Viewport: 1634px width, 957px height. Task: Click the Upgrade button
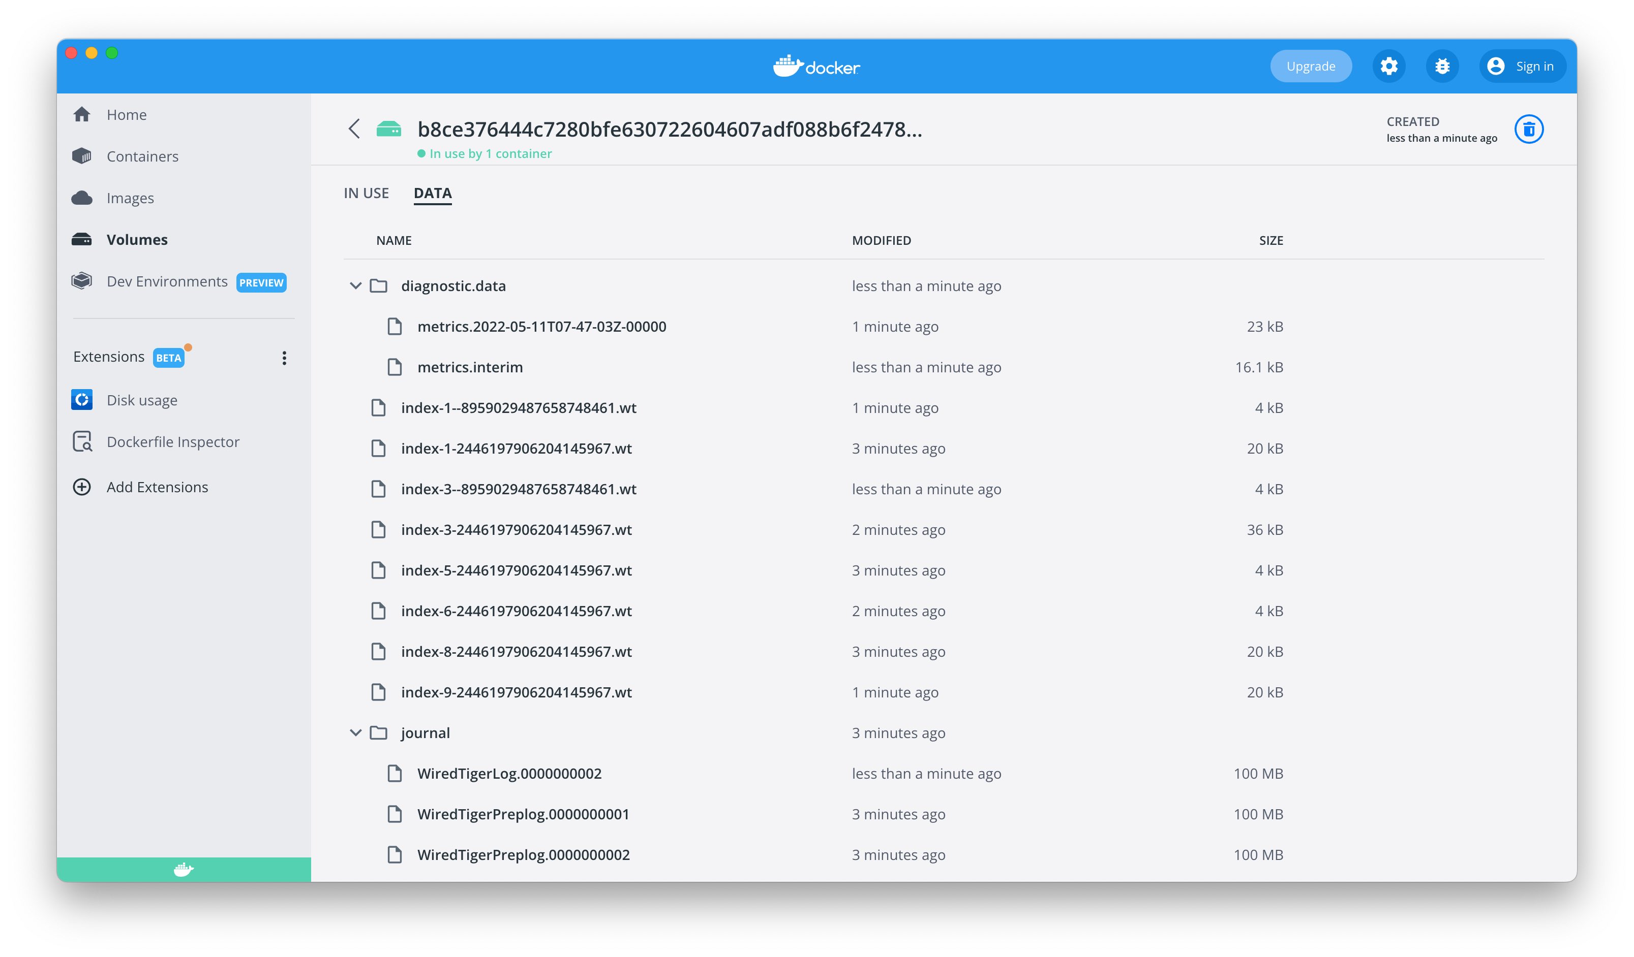pos(1311,66)
